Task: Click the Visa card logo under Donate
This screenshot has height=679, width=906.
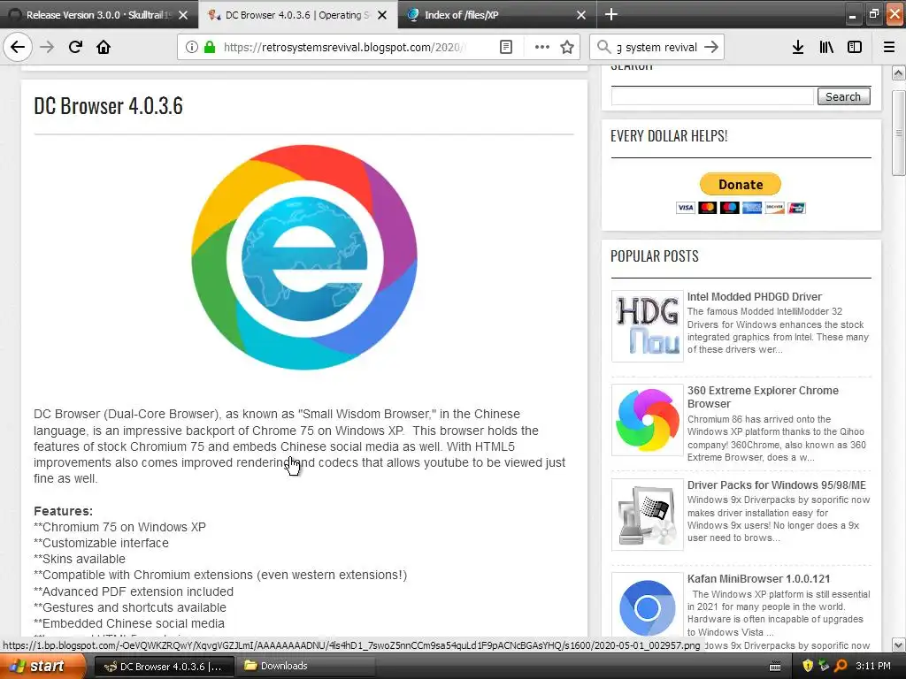Action: [686, 207]
